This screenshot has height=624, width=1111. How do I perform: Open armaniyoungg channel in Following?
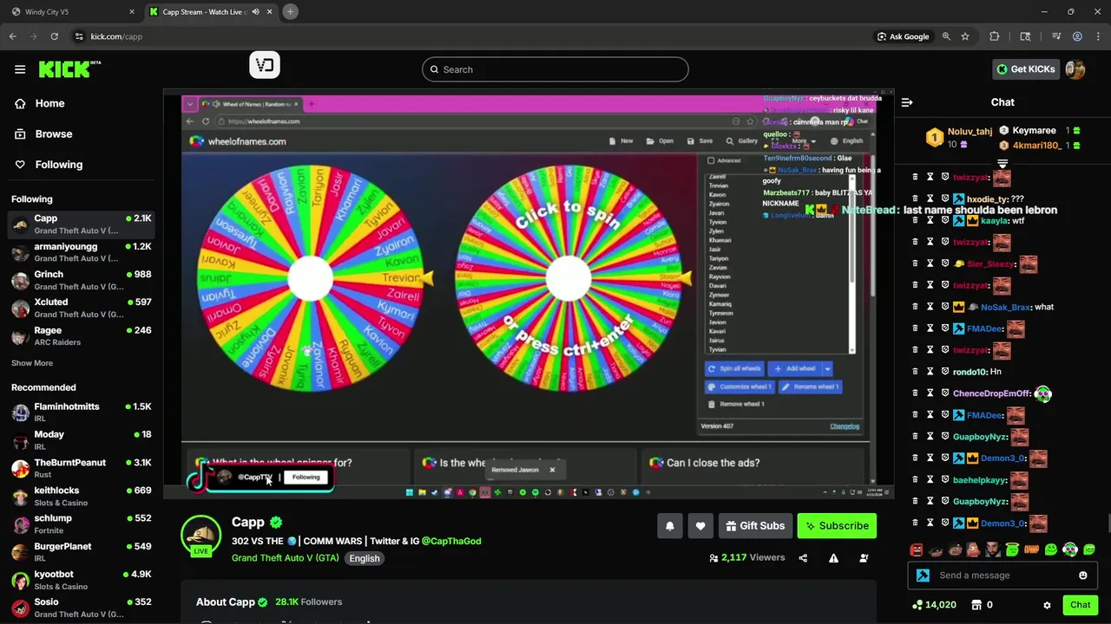[x=81, y=252]
